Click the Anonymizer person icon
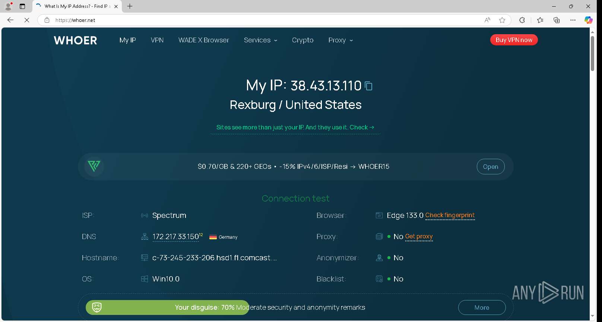The height and width of the screenshot is (322, 602). click(379, 258)
